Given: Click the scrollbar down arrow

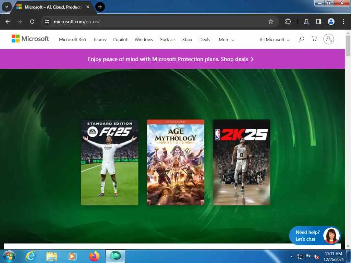Looking at the screenshot, I should (348, 246).
